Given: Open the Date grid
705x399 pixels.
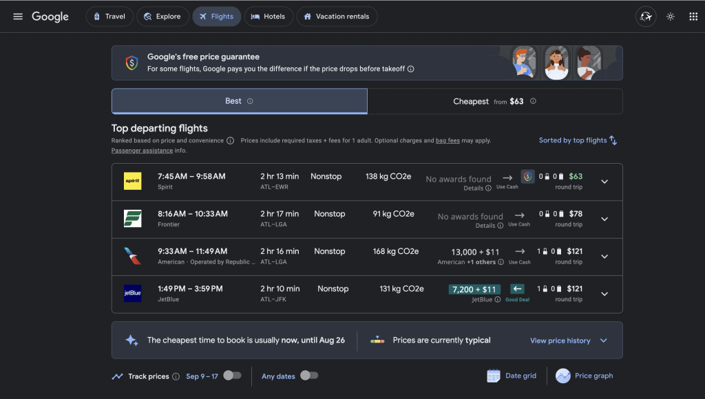Looking at the screenshot, I should (512, 376).
